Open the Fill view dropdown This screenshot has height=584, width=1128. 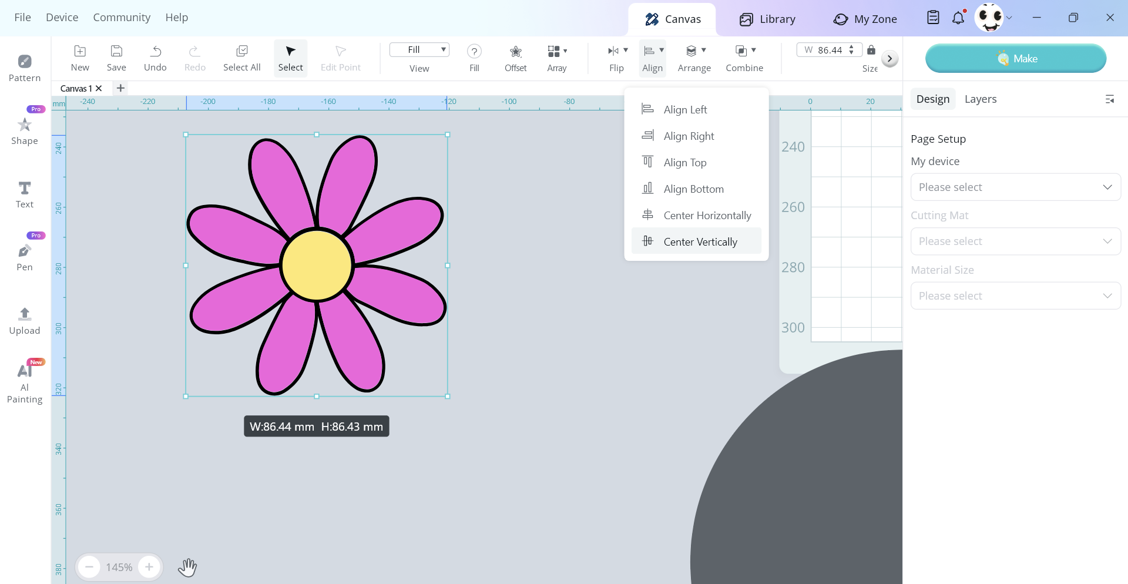[x=419, y=50]
